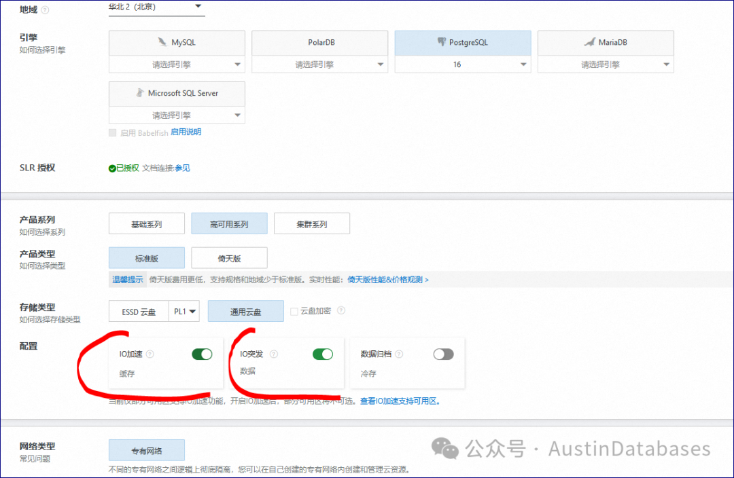This screenshot has height=478, width=734.
Task: Select the 通用云盘 storage type
Action: 245,311
